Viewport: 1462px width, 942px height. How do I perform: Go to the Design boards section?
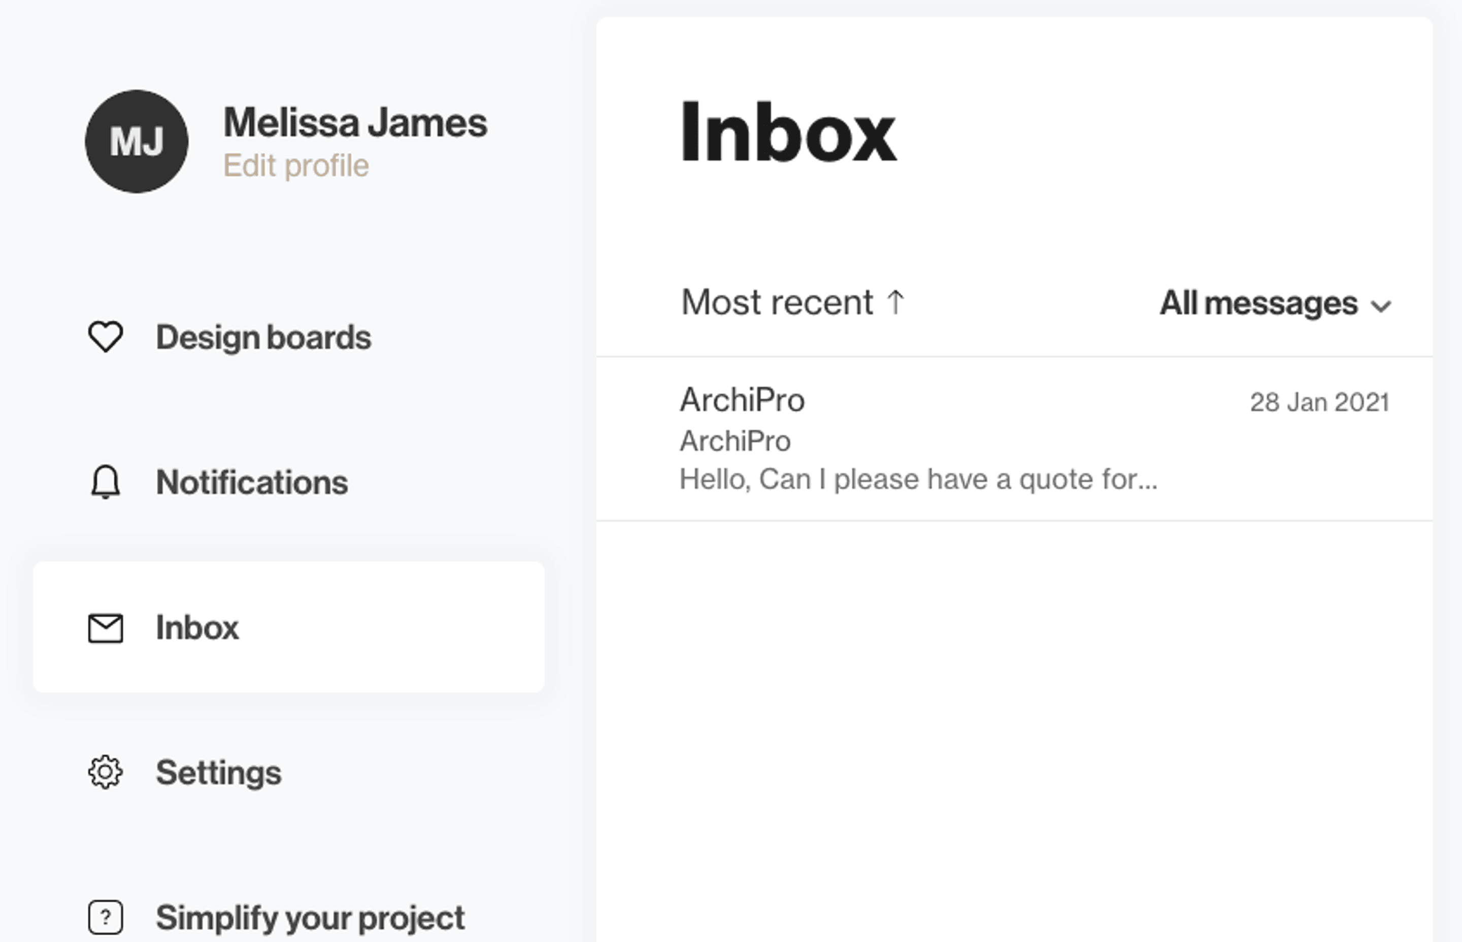point(263,336)
